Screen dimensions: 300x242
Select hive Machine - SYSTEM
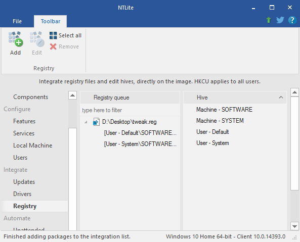[x=220, y=121]
